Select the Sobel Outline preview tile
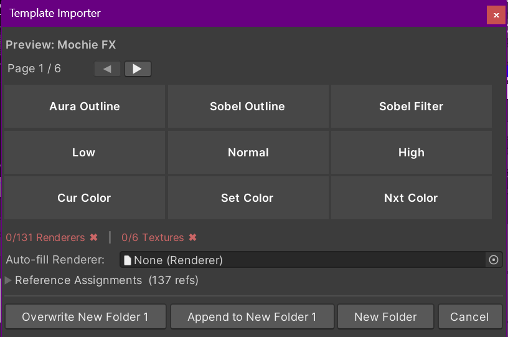 248,107
